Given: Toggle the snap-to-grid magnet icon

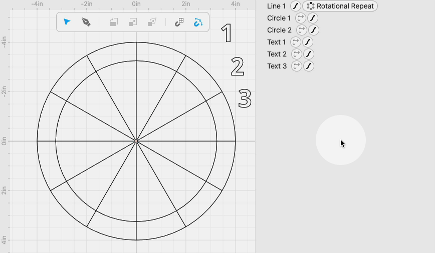Looking at the screenshot, I should click(x=179, y=22).
